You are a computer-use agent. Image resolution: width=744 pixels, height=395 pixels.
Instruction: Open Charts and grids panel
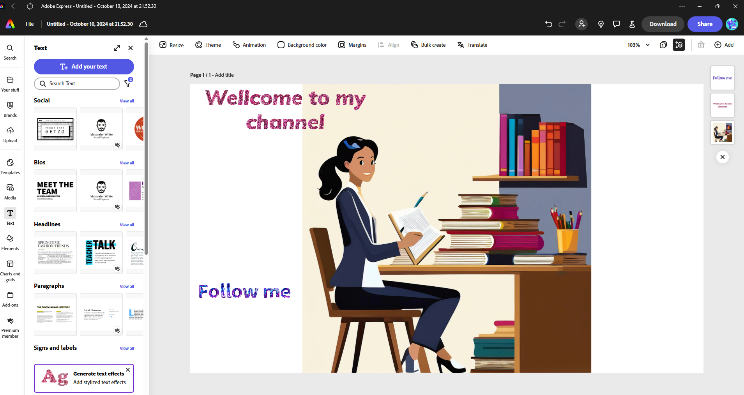10,271
